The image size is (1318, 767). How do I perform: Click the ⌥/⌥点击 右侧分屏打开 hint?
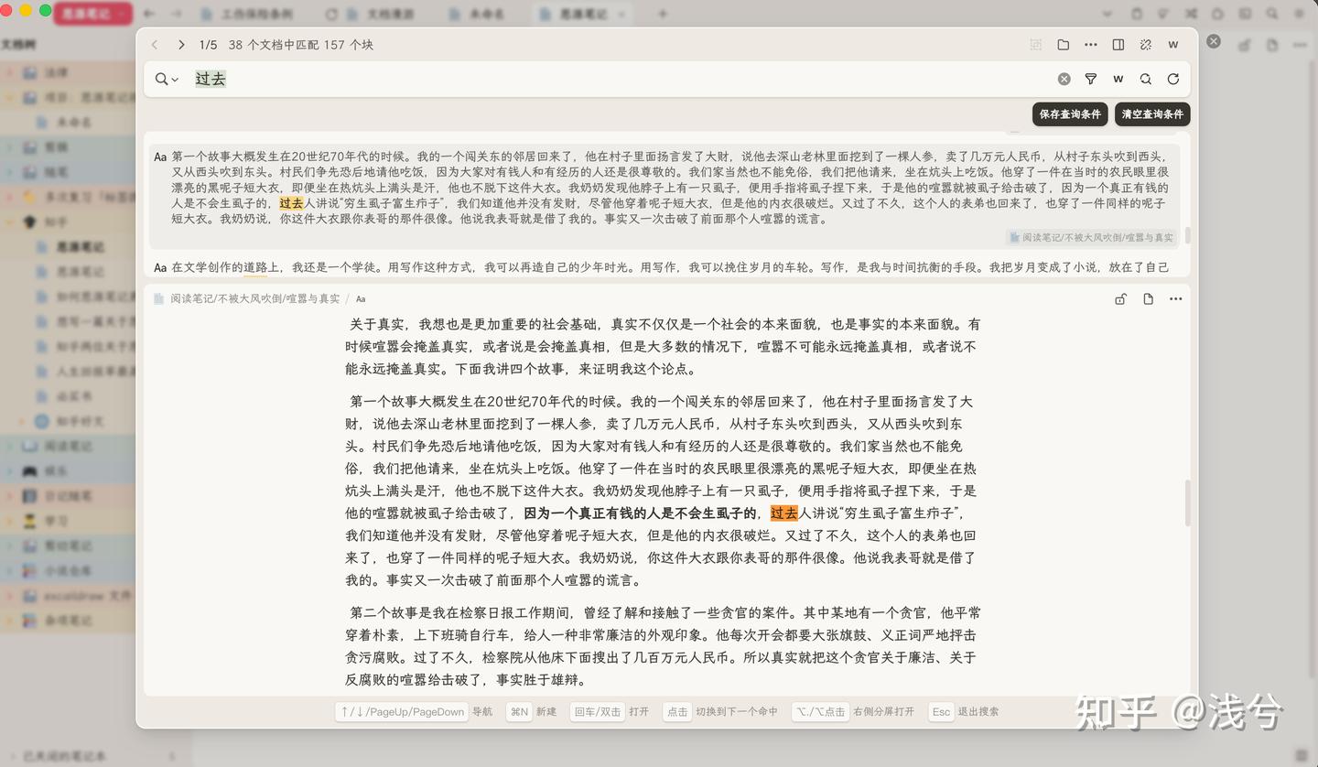pyautogui.click(x=853, y=711)
